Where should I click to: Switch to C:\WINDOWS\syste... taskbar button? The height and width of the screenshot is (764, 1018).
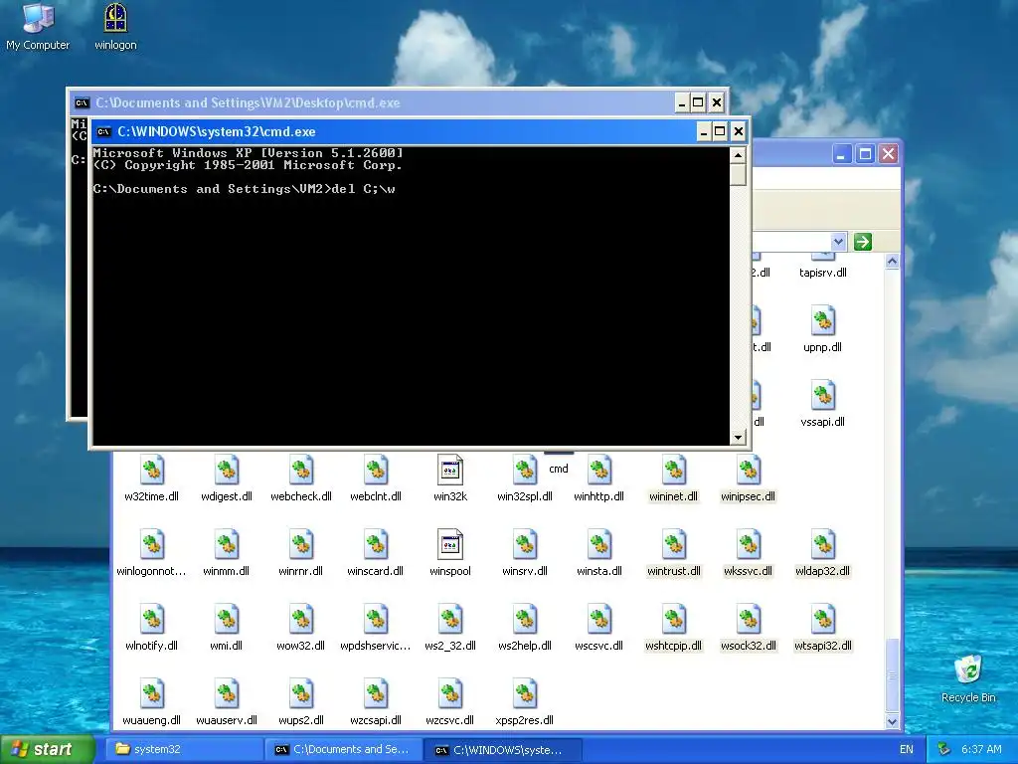[504, 749]
